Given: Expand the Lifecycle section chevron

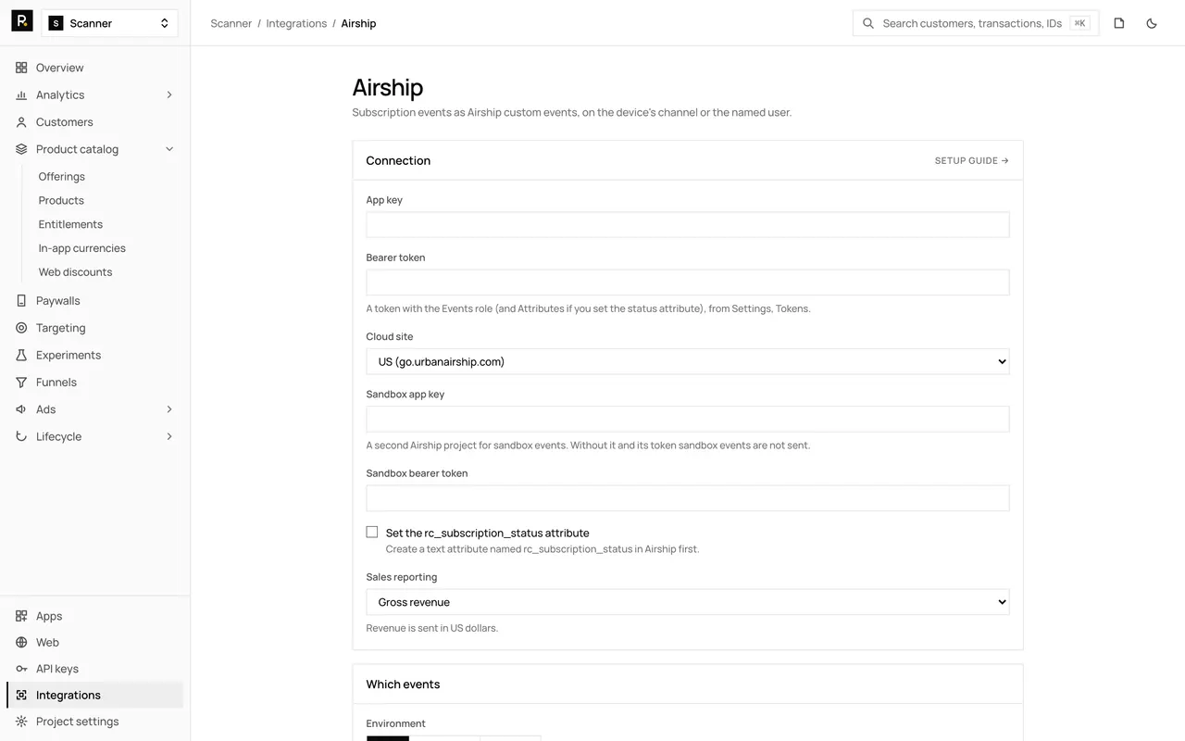Looking at the screenshot, I should pos(169,436).
